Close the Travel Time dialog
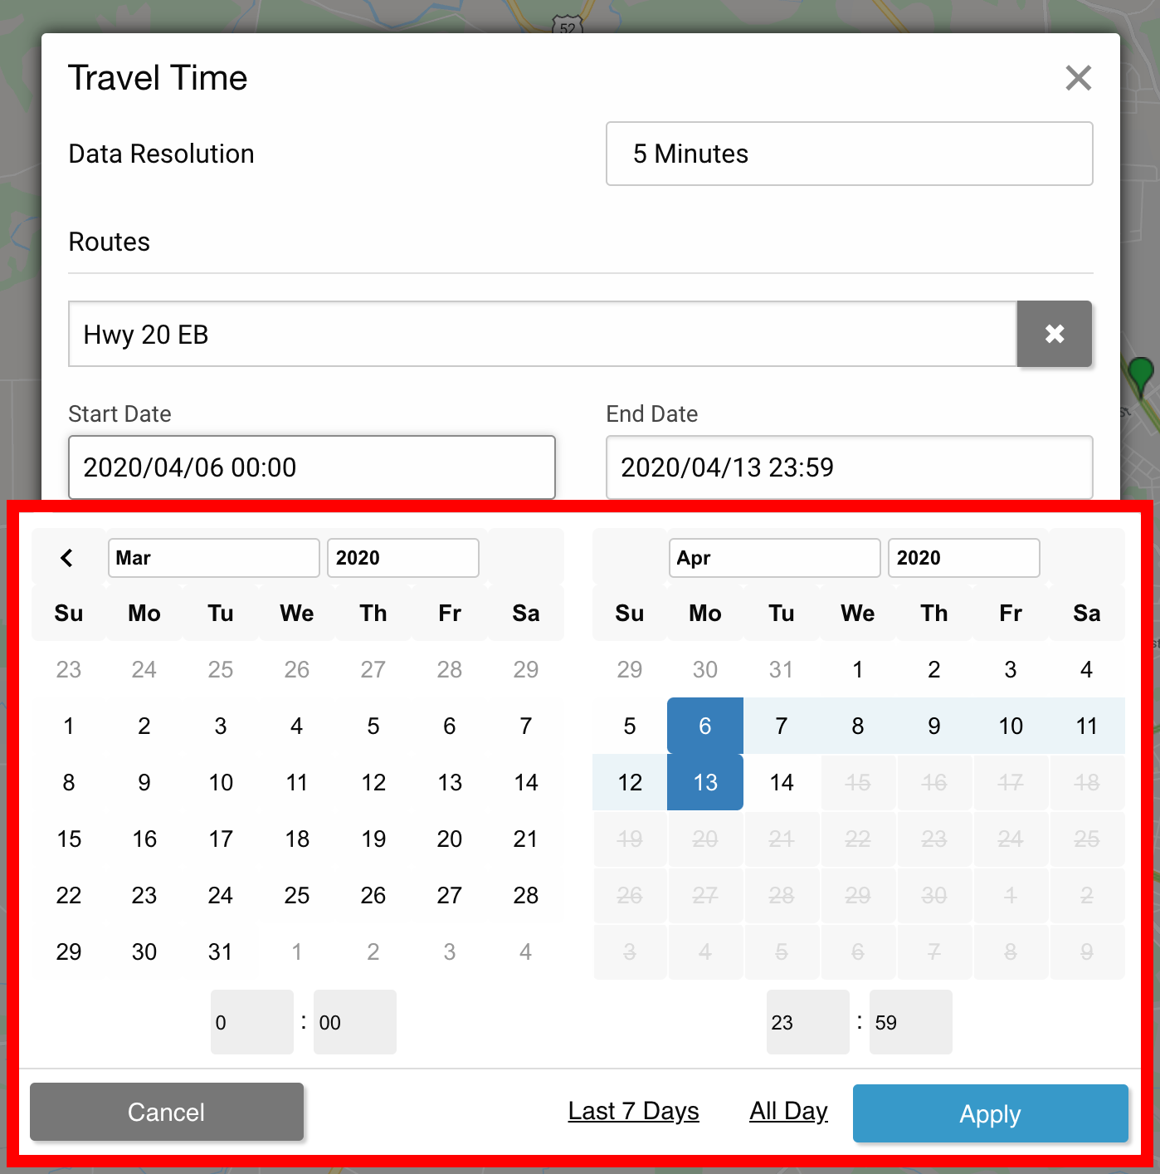This screenshot has height=1174, width=1160. coord(1077,77)
